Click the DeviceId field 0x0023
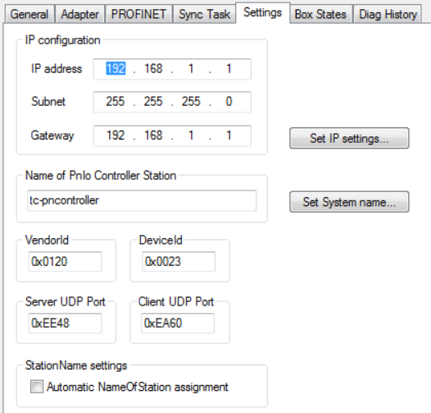The height and width of the screenshot is (413, 431). [x=179, y=261]
